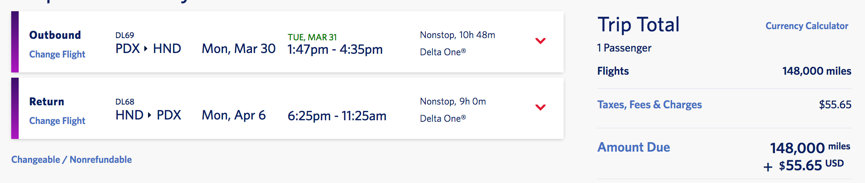View Changeable / Nonrefundable fare rules
865x183 pixels.
71,159
